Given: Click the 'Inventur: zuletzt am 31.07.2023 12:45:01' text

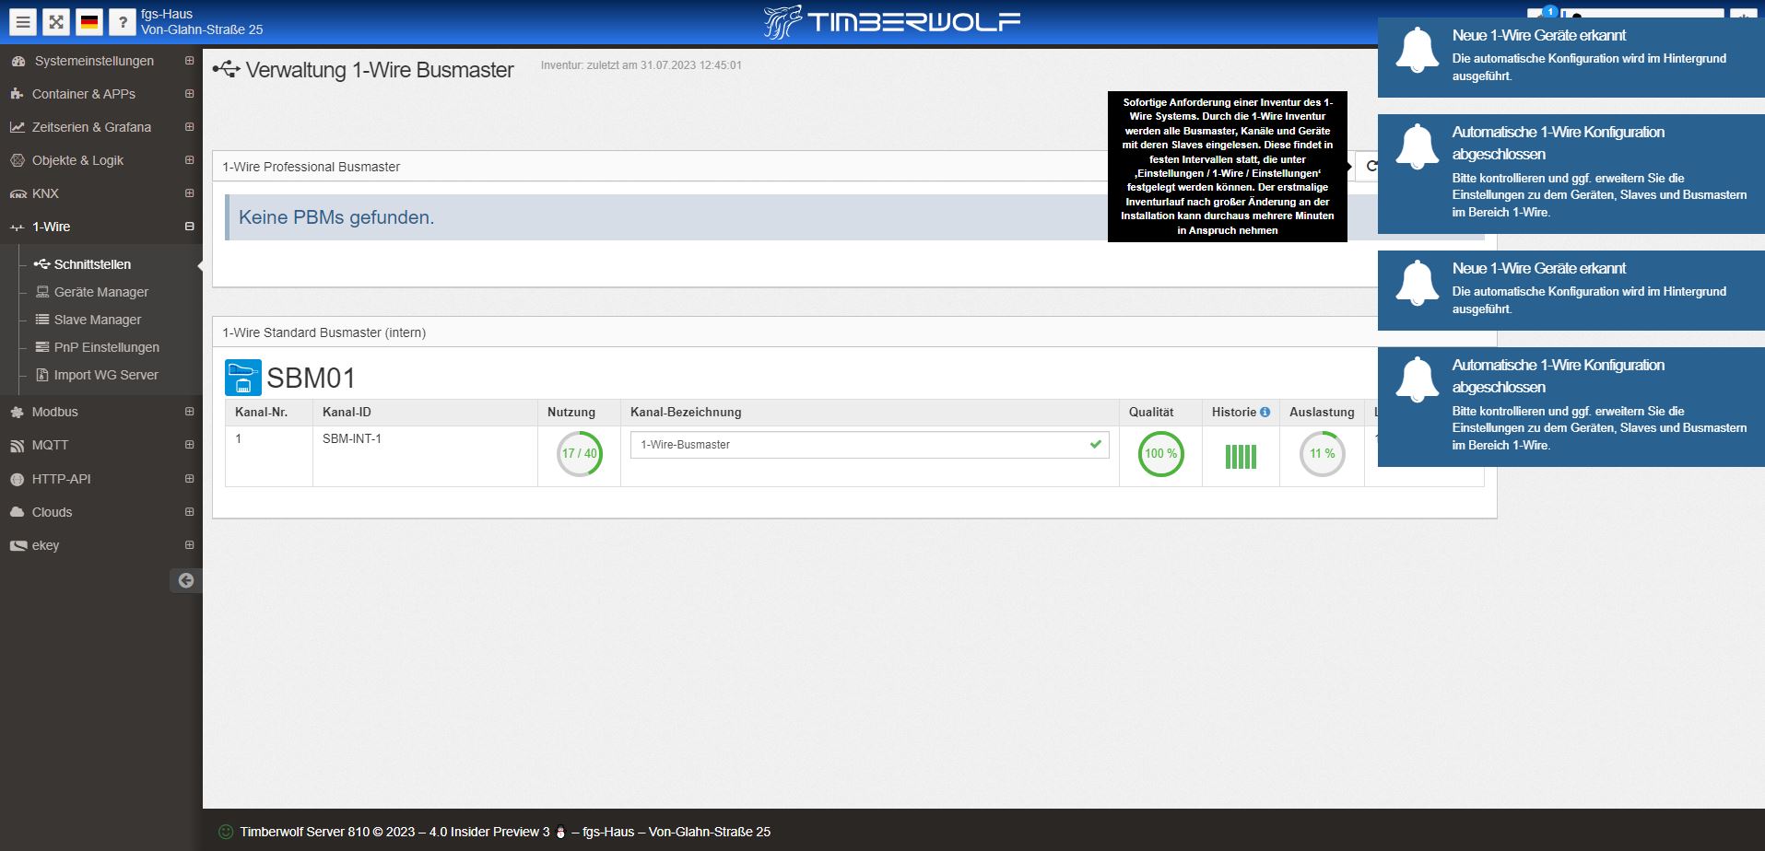Looking at the screenshot, I should click(x=641, y=65).
